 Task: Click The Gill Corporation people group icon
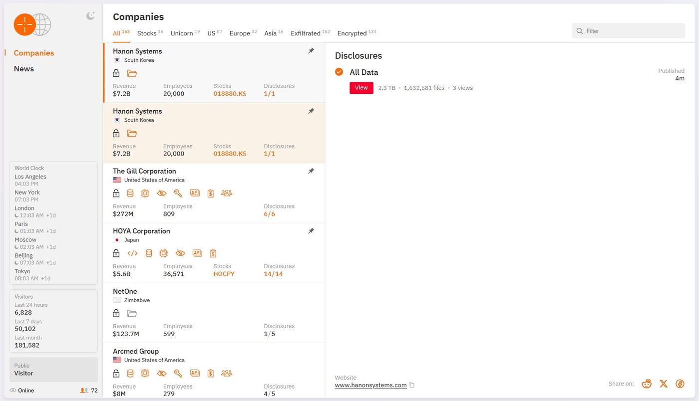point(227,193)
